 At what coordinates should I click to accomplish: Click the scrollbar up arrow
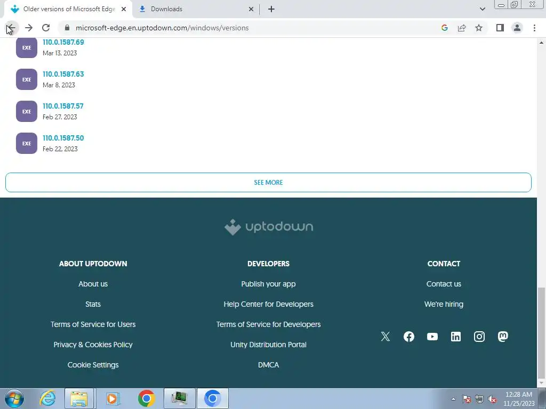[x=541, y=43]
